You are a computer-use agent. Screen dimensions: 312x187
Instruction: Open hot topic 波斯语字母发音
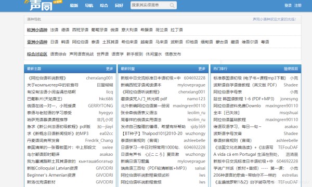(x=228, y=133)
